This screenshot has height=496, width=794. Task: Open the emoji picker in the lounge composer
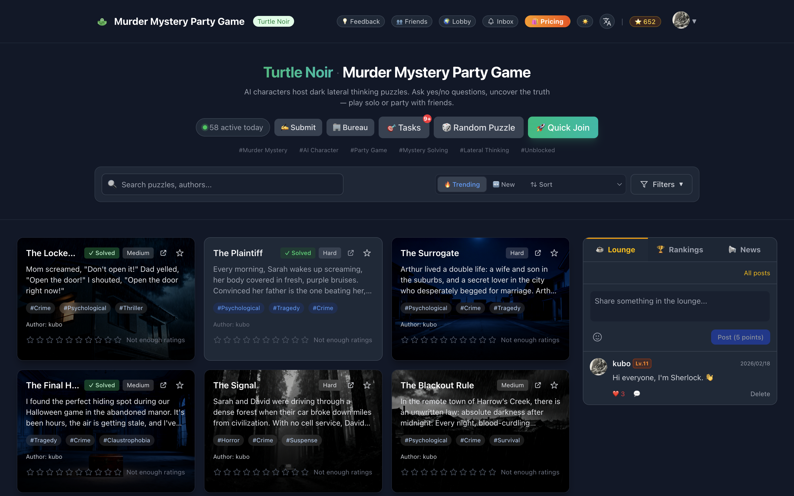[x=597, y=337]
